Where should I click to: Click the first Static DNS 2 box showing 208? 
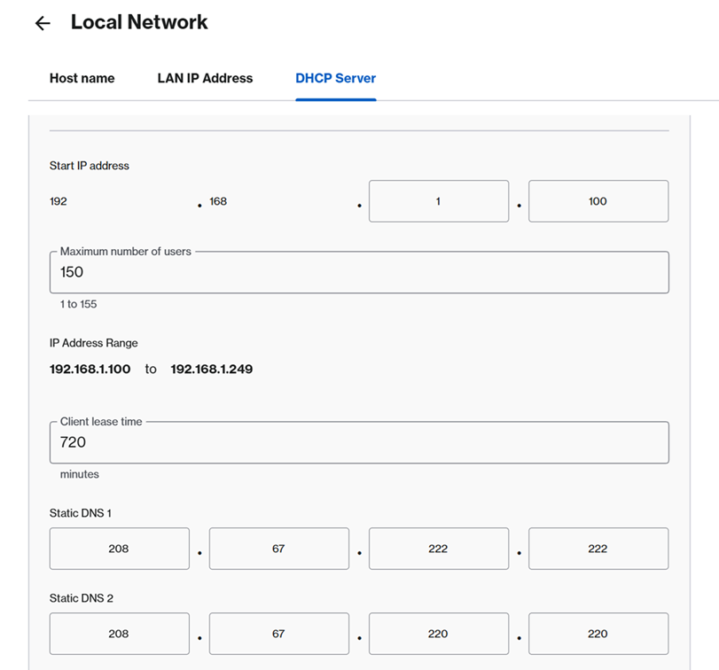(119, 634)
